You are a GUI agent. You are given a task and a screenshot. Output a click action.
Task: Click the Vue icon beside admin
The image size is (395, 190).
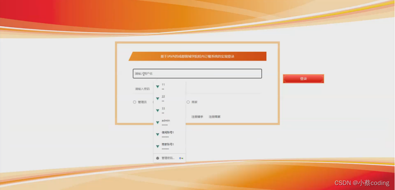pyautogui.click(x=158, y=123)
